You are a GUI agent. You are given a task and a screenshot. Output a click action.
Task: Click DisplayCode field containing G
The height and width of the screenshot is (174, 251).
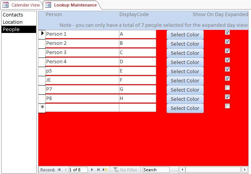pyautogui.click(x=137, y=89)
